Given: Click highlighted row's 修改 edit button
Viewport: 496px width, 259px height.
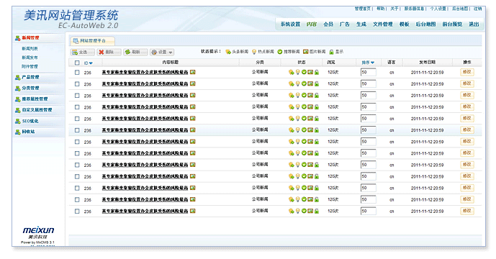Looking at the screenshot, I should (x=467, y=130).
